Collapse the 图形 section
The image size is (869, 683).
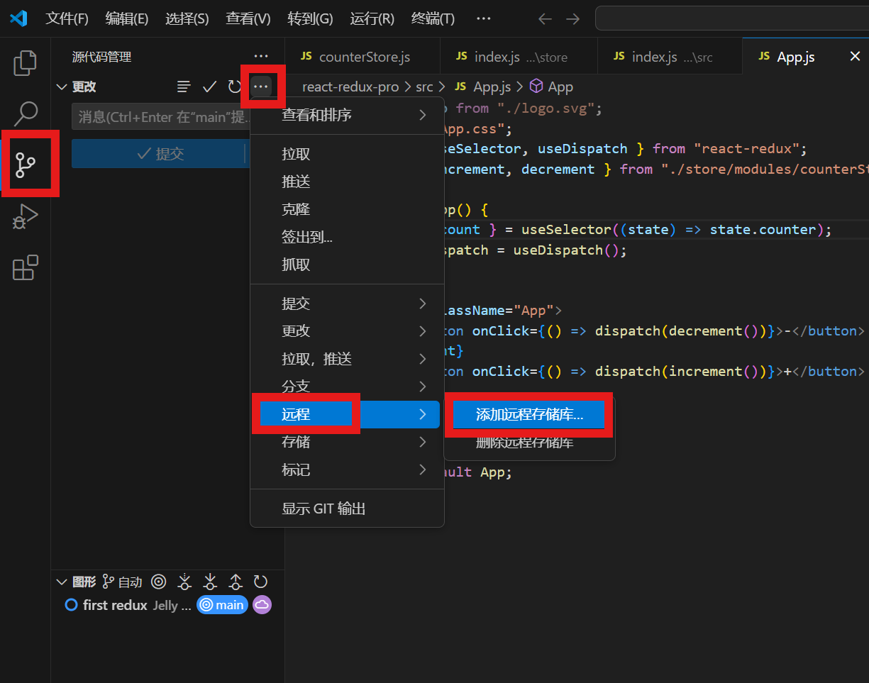pos(62,582)
